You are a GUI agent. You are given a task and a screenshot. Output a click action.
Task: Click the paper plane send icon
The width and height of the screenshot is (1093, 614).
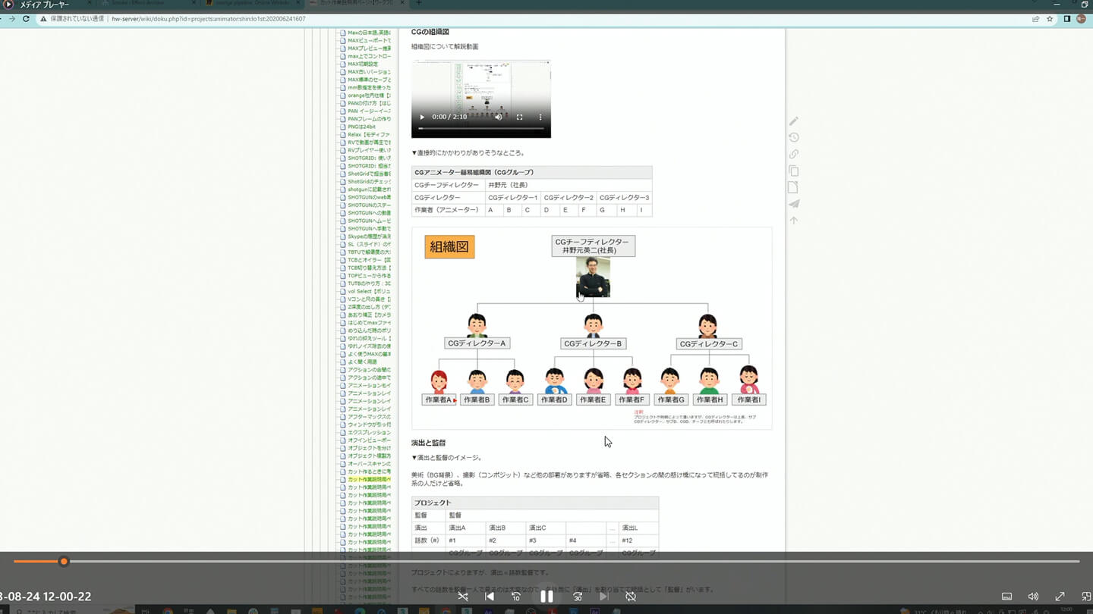794,204
